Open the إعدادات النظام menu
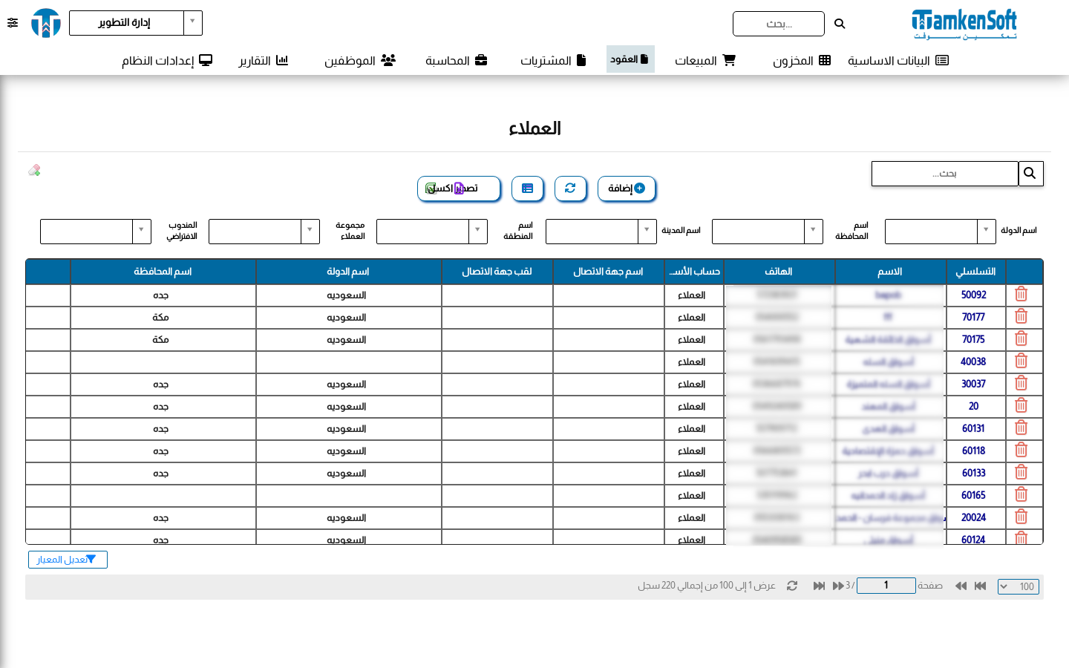Viewport: 1069px width, 668px height. click(x=167, y=60)
